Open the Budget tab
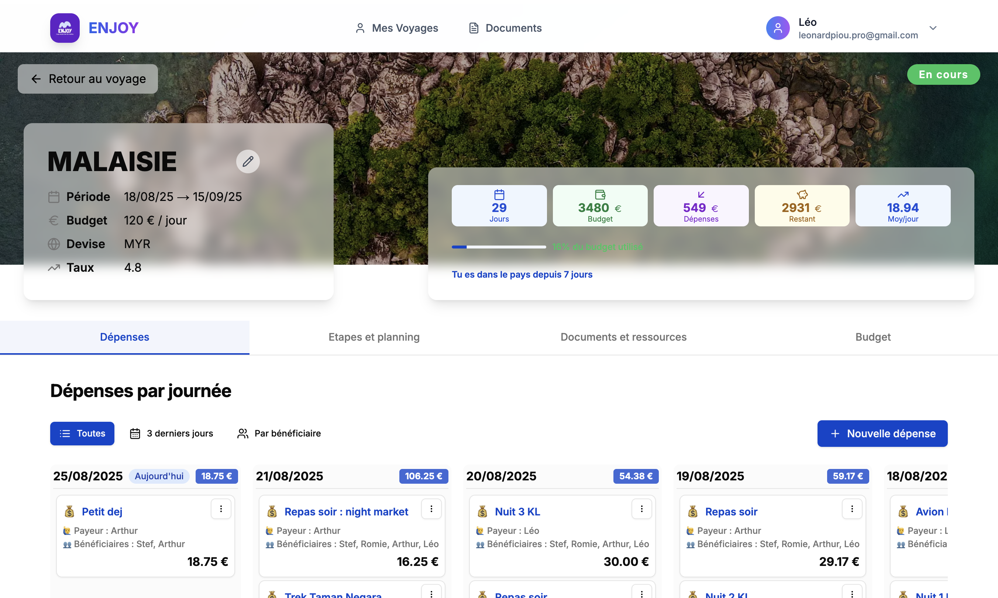 [873, 337]
